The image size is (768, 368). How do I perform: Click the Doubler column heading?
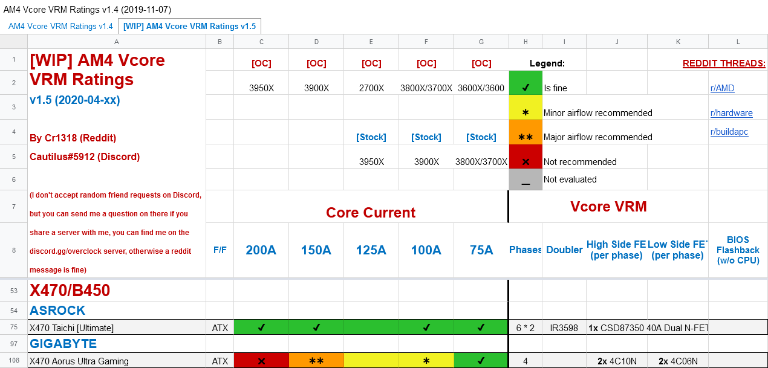[564, 250]
